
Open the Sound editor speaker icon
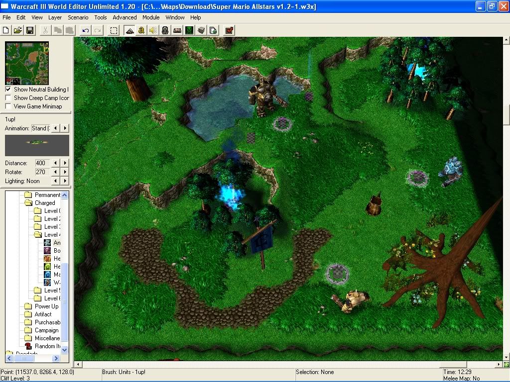[153, 30]
